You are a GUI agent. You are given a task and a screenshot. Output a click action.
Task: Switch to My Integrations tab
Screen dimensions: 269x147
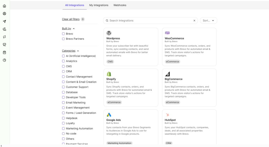[x=99, y=5]
